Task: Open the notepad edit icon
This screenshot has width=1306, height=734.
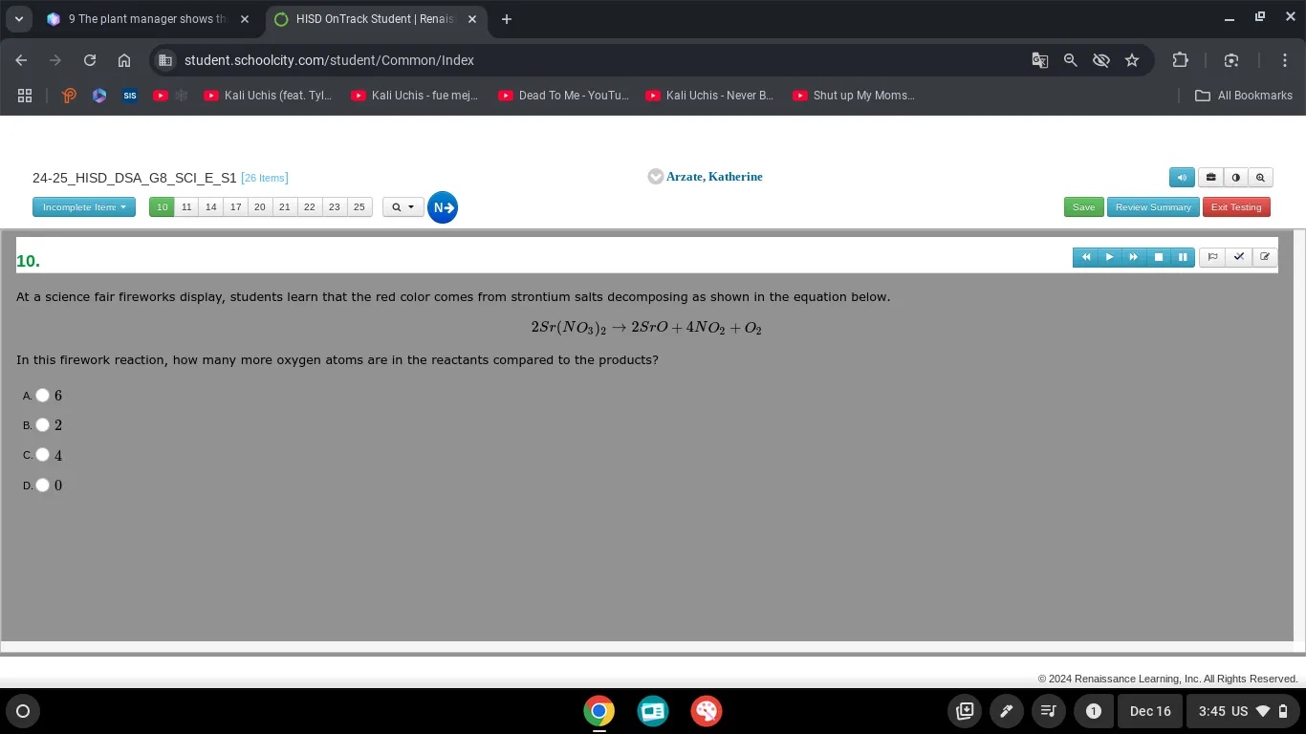Action: pos(1265,257)
